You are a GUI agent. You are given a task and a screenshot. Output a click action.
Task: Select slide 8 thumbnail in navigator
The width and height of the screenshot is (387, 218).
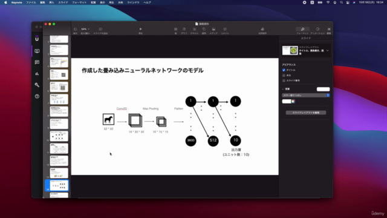tap(59, 111)
